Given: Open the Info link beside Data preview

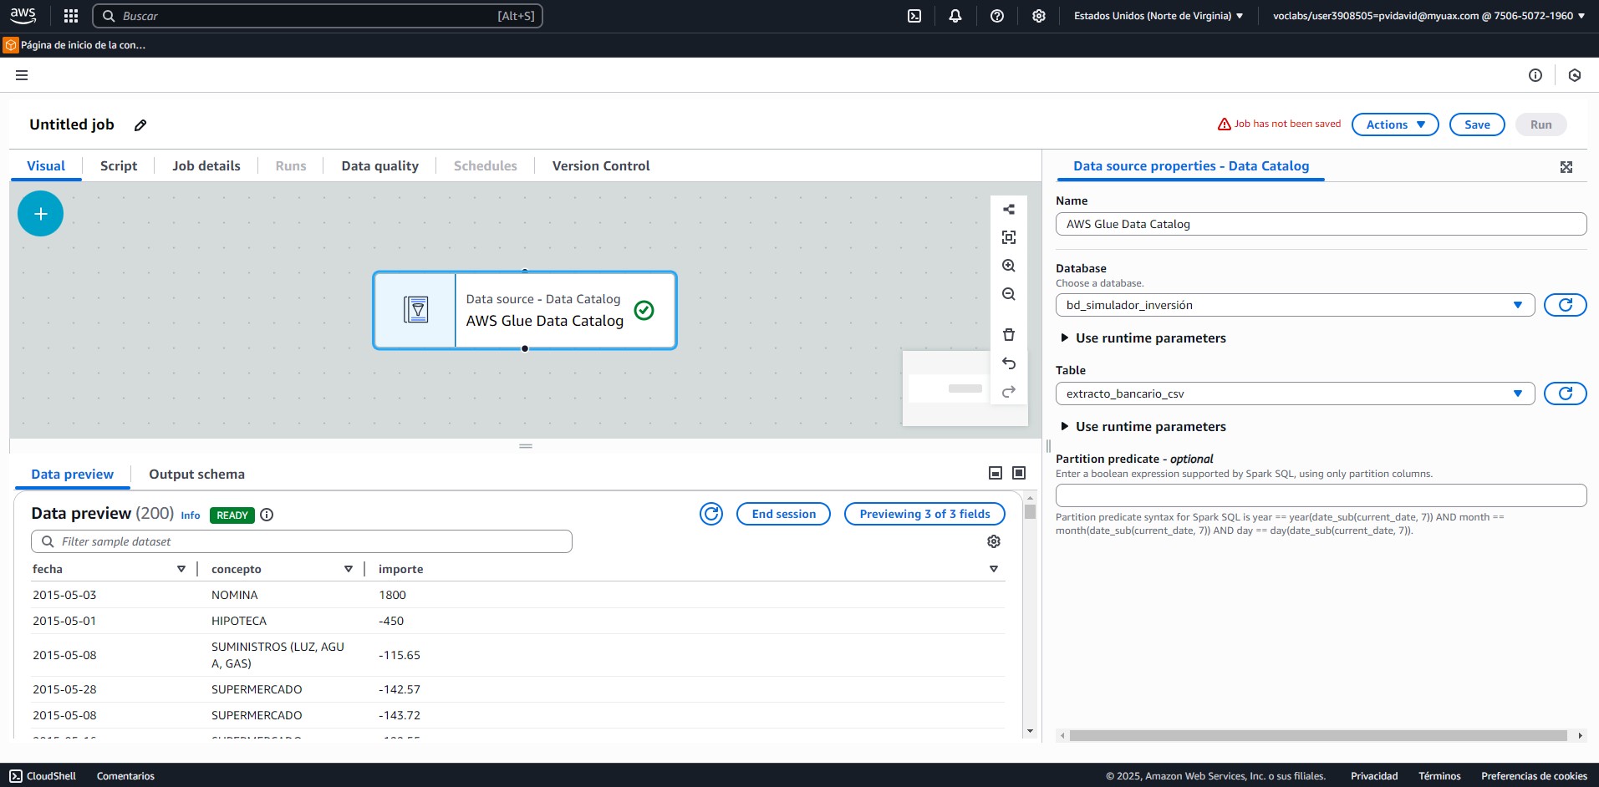Looking at the screenshot, I should coord(191,515).
